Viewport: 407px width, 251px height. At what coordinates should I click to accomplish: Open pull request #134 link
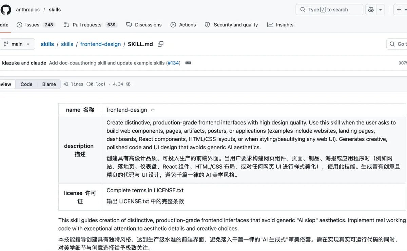coord(173,63)
